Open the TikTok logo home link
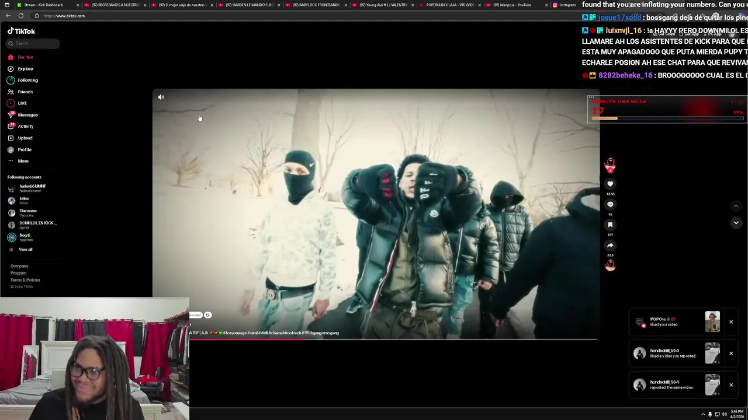The image size is (748, 420). tap(21, 31)
